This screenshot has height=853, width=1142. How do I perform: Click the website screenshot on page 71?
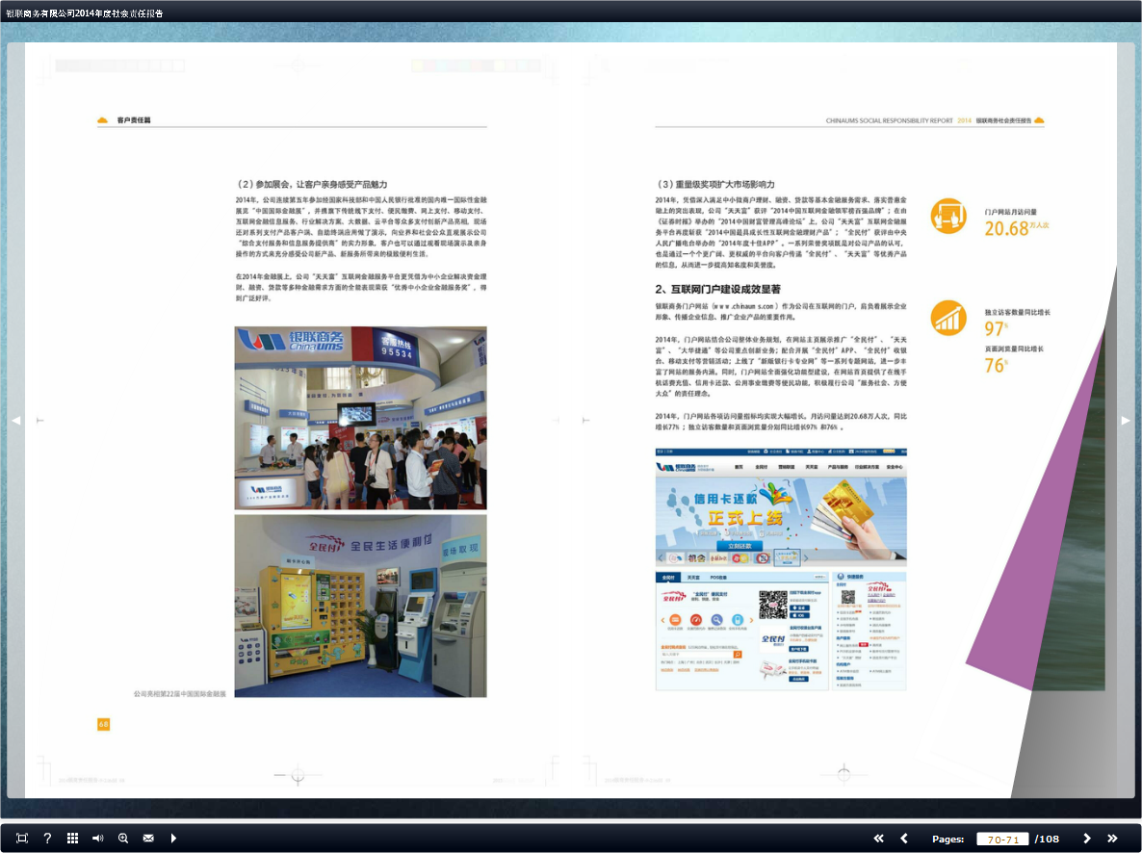point(780,568)
